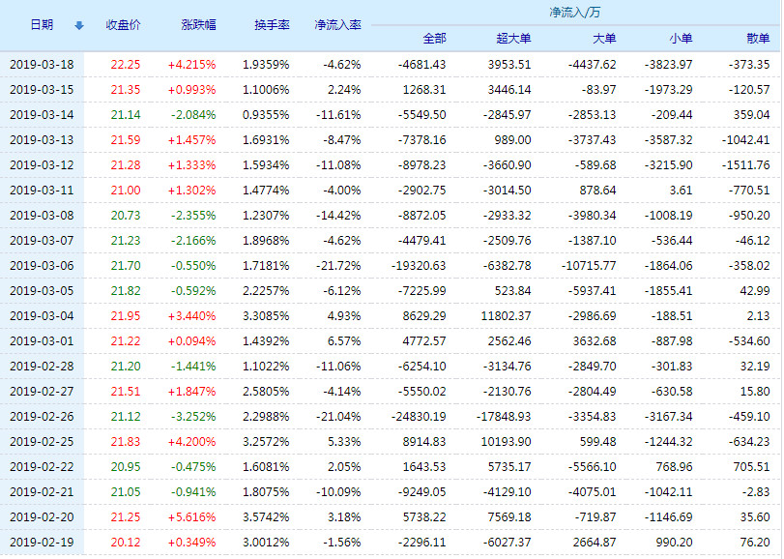Click retail order value -2.83
Screen dimensions: 784x559
[757, 492]
